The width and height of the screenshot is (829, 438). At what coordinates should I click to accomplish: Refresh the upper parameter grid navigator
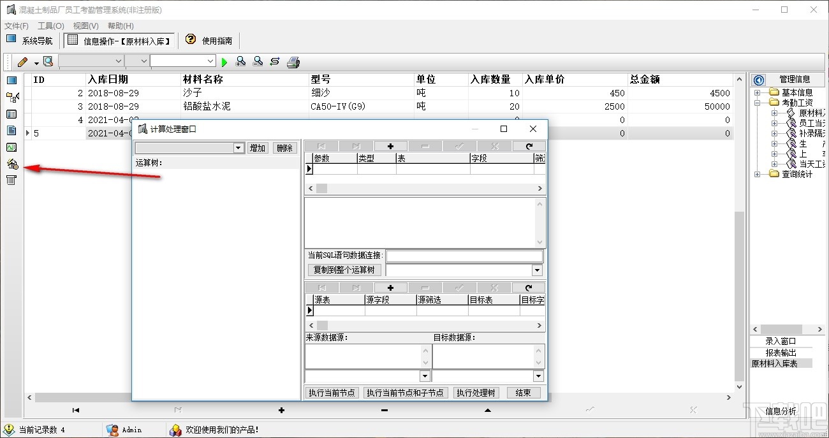click(529, 147)
